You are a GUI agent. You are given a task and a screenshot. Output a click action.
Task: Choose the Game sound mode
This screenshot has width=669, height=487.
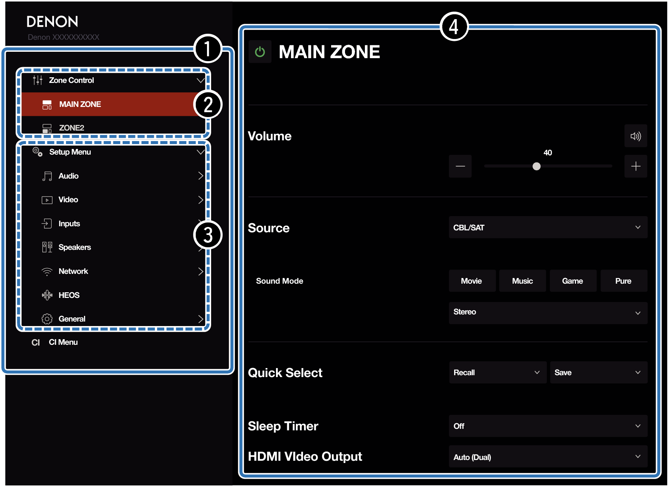[573, 281]
